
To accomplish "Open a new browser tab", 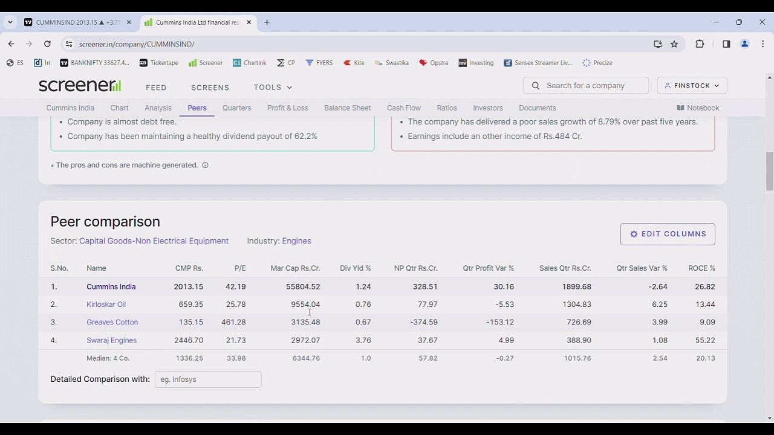I will [267, 22].
